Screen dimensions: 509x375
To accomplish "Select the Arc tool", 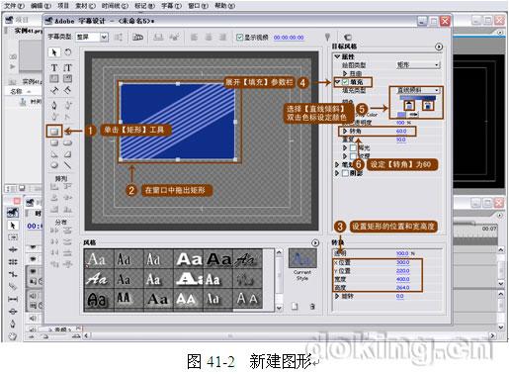I will [67, 154].
